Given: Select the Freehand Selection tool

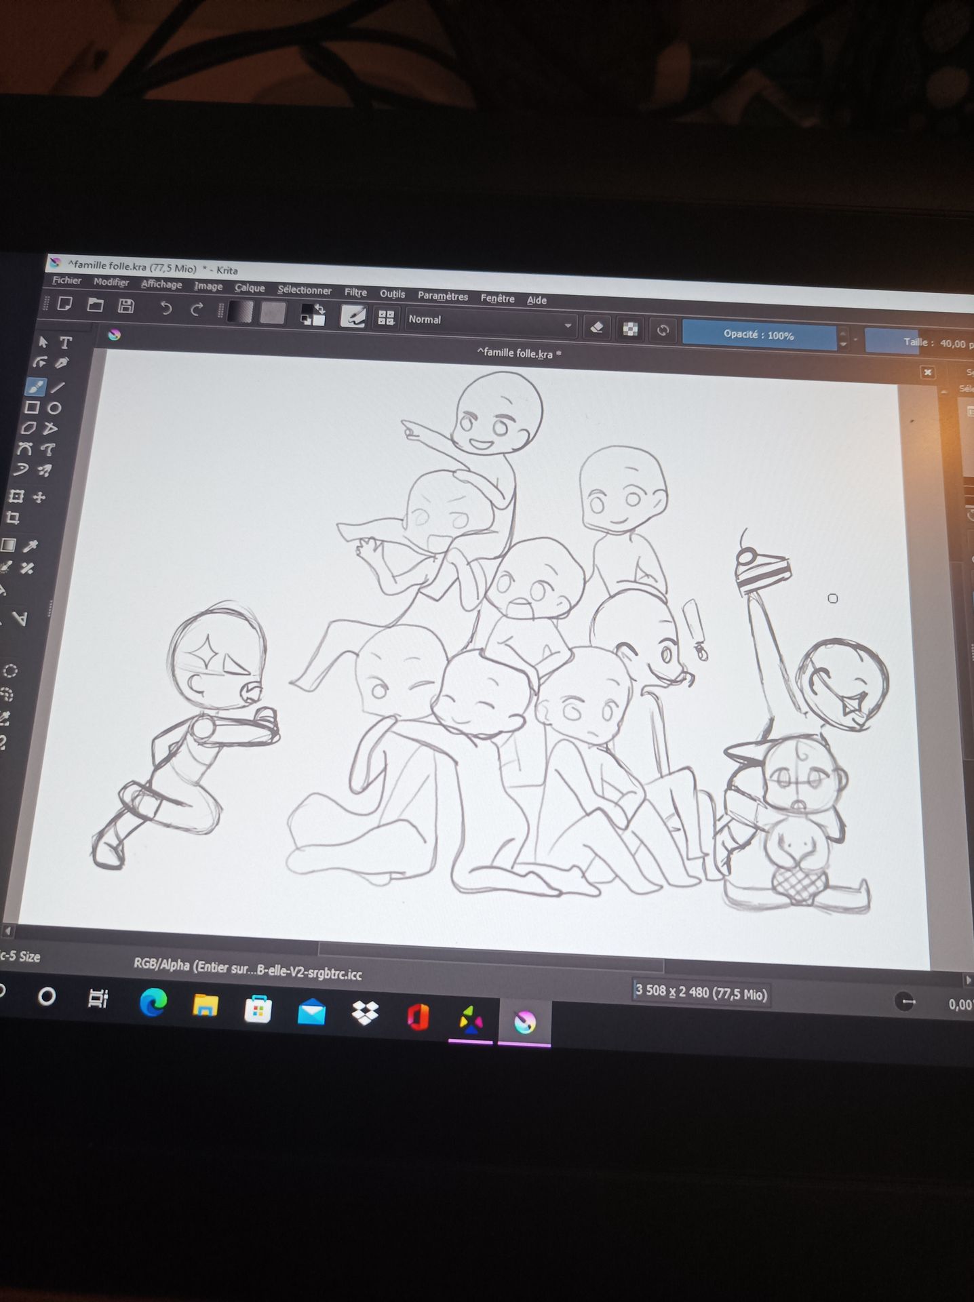Looking at the screenshot, I should click(x=7, y=694).
